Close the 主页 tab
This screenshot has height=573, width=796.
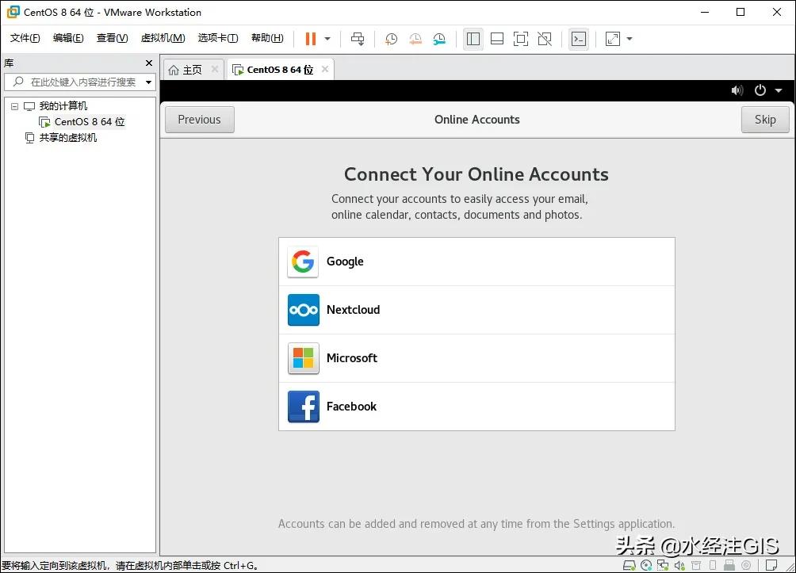click(215, 69)
